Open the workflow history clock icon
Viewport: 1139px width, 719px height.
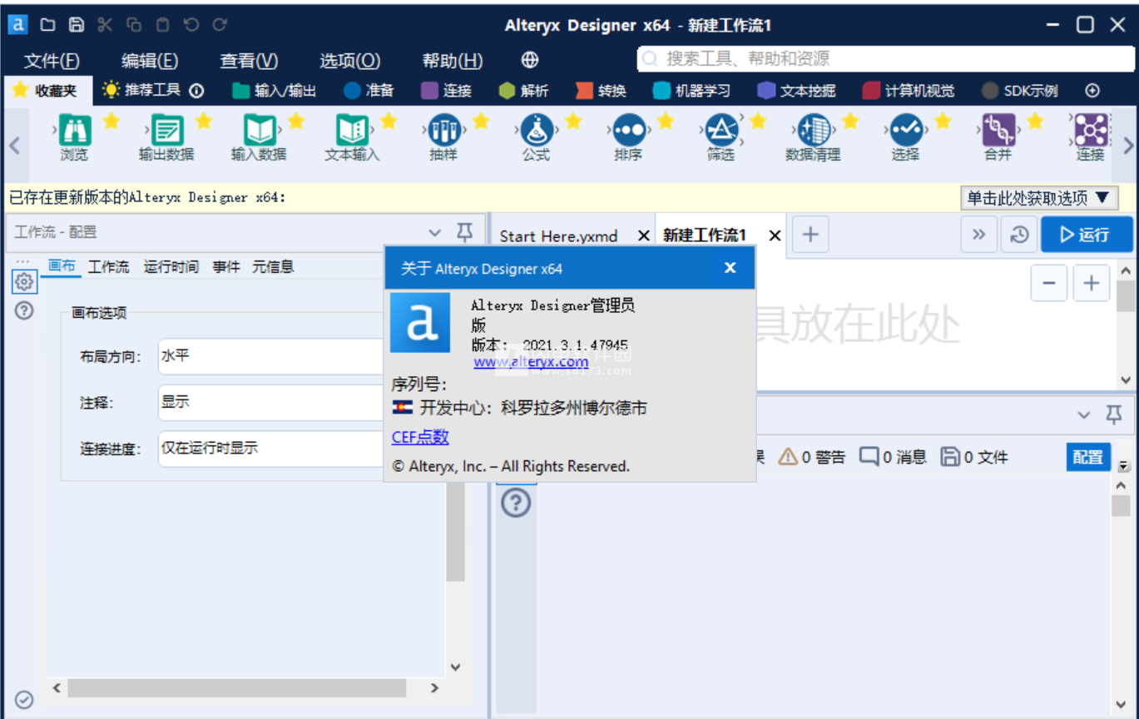(1020, 235)
